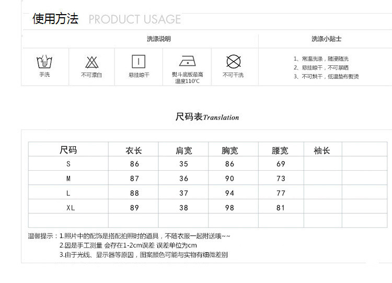
Task: Click the 悬挂晾干 label text
Action: [139, 75]
